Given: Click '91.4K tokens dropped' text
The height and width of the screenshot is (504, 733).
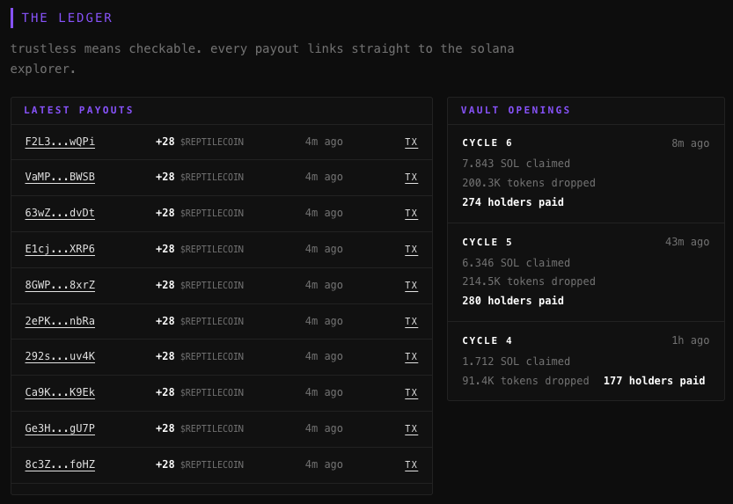Looking at the screenshot, I should coord(525,381).
